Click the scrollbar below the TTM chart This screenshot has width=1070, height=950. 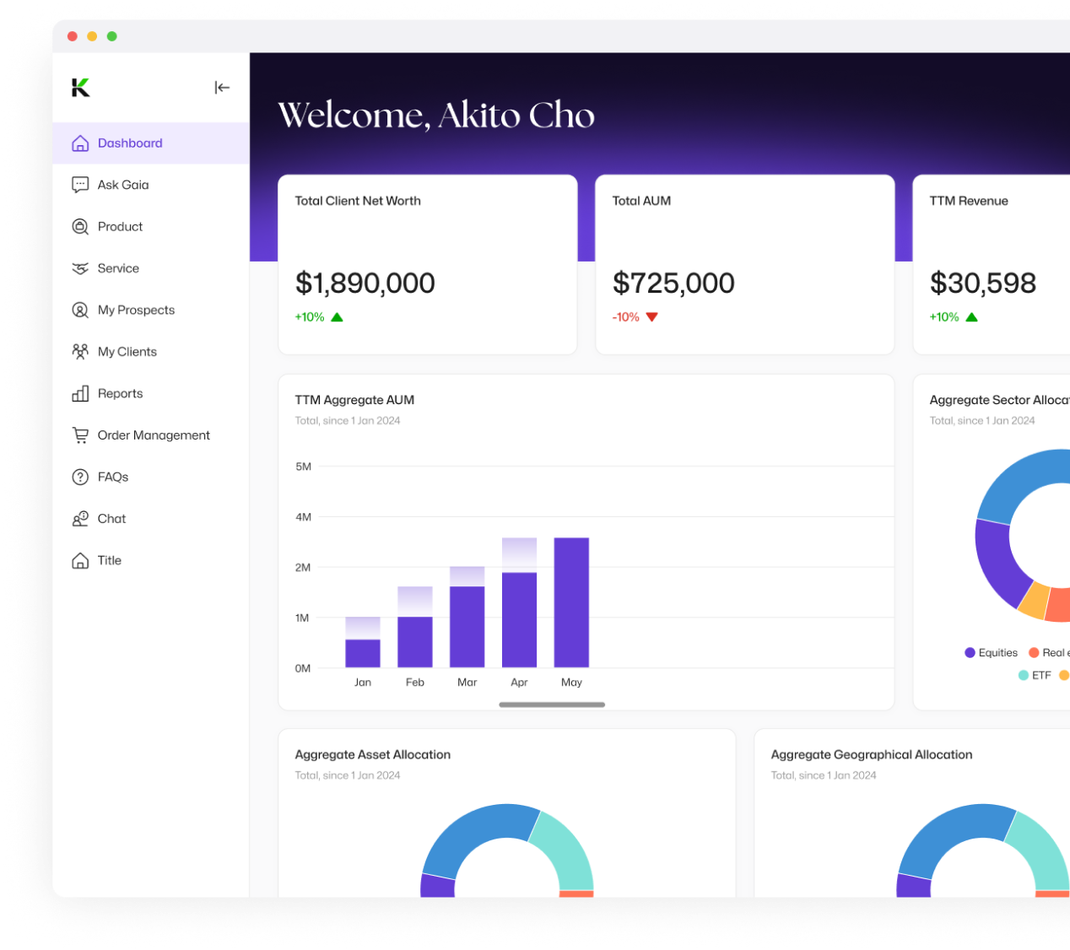coord(552,704)
